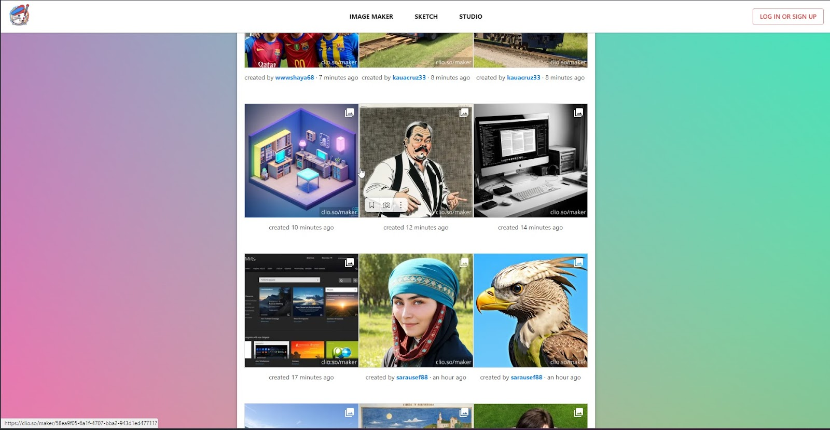Click gallery icon on headscarf woman portrait
This screenshot has width=830, height=430.
(464, 262)
